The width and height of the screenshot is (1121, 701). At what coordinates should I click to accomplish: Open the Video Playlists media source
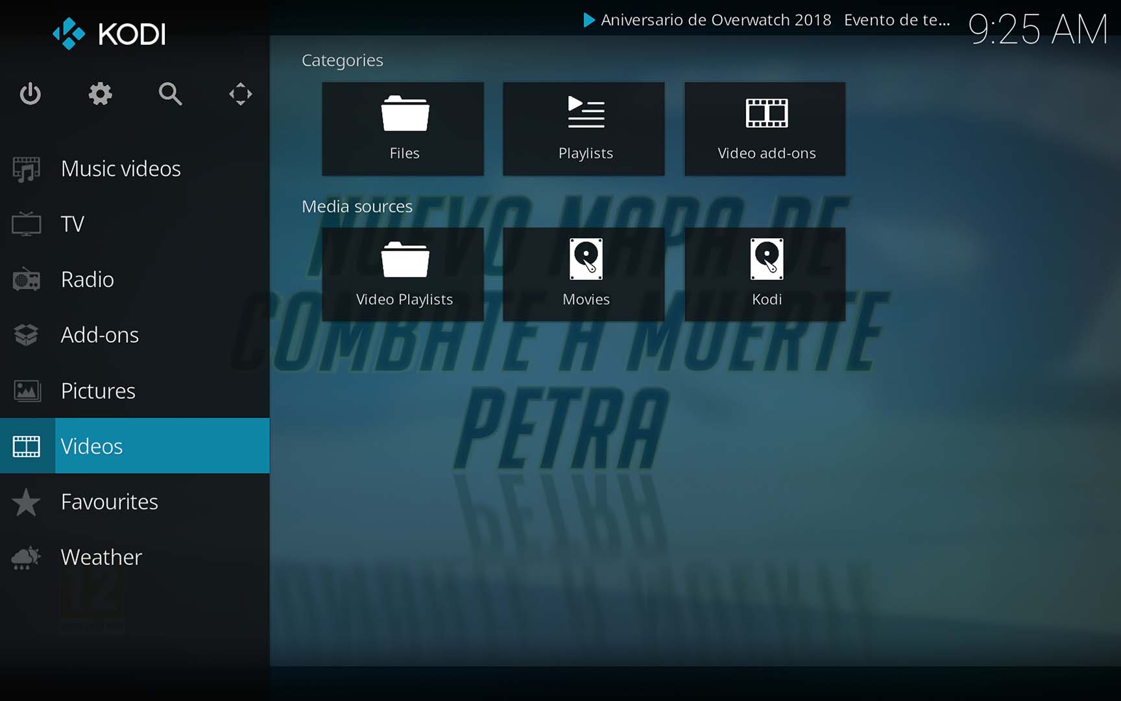(x=403, y=275)
